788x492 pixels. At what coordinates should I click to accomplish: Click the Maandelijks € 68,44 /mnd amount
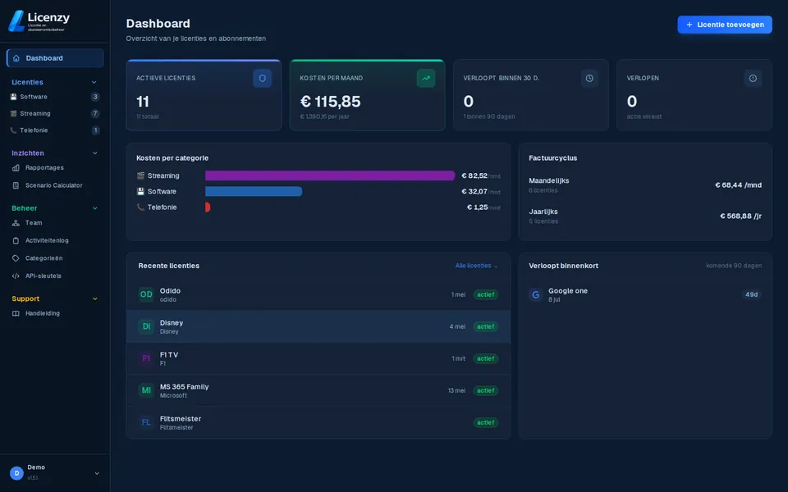coord(738,185)
